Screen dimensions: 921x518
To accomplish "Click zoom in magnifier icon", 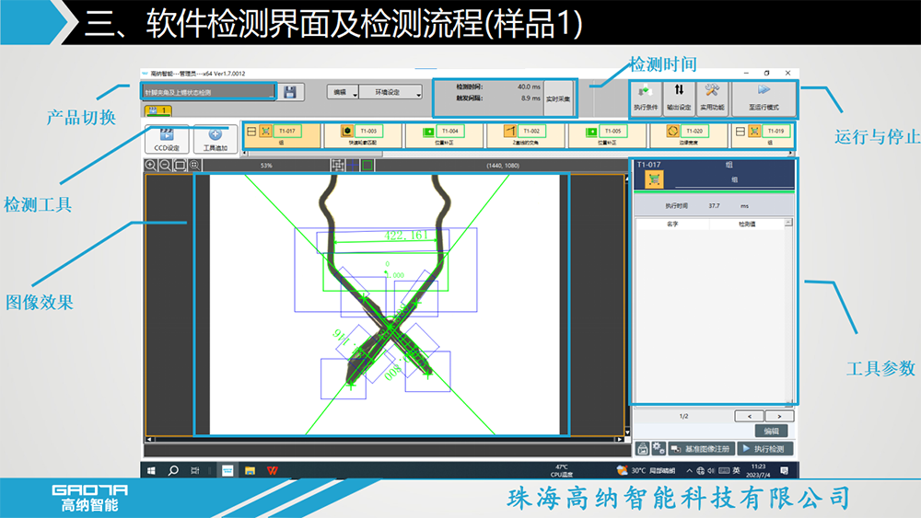I will pyautogui.click(x=151, y=166).
